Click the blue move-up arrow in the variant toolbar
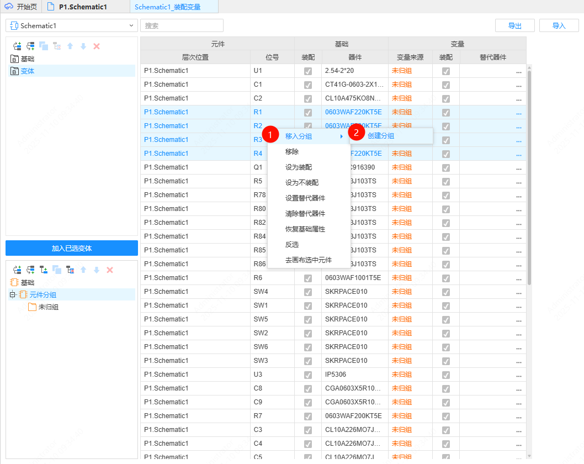The width and height of the screenshot is (584, 464). pos(70,46)
